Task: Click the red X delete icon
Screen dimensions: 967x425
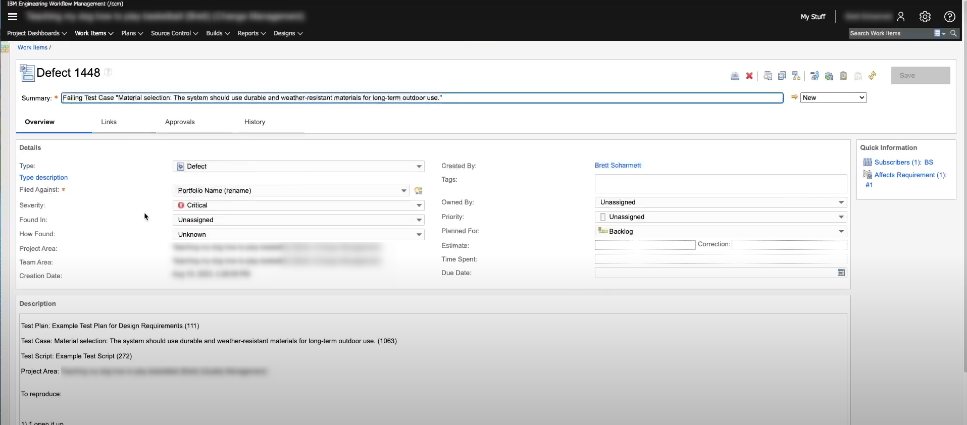Action: pos(749,76)
